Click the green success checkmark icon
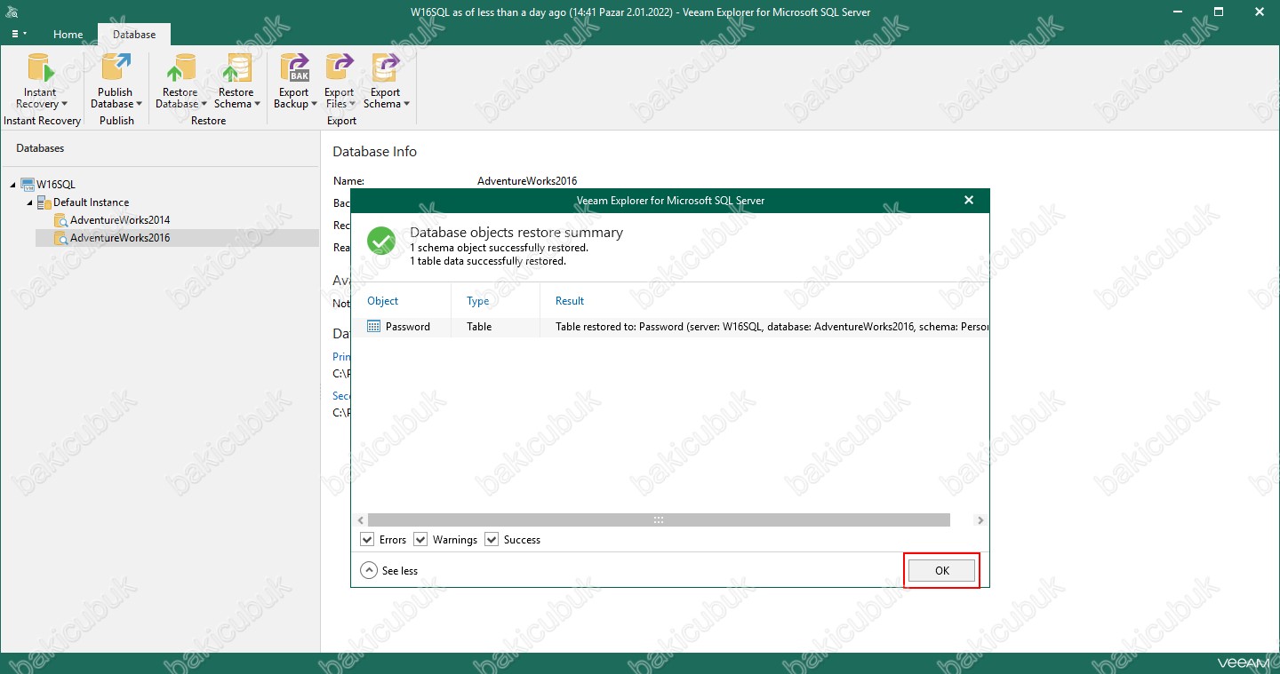Screen dimensions: 1280x674 [x=381, y=241]
